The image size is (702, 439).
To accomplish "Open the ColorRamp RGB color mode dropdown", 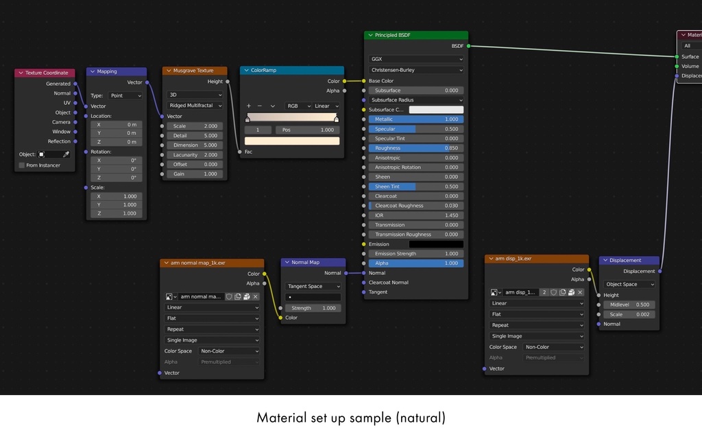I will (299, 106).
